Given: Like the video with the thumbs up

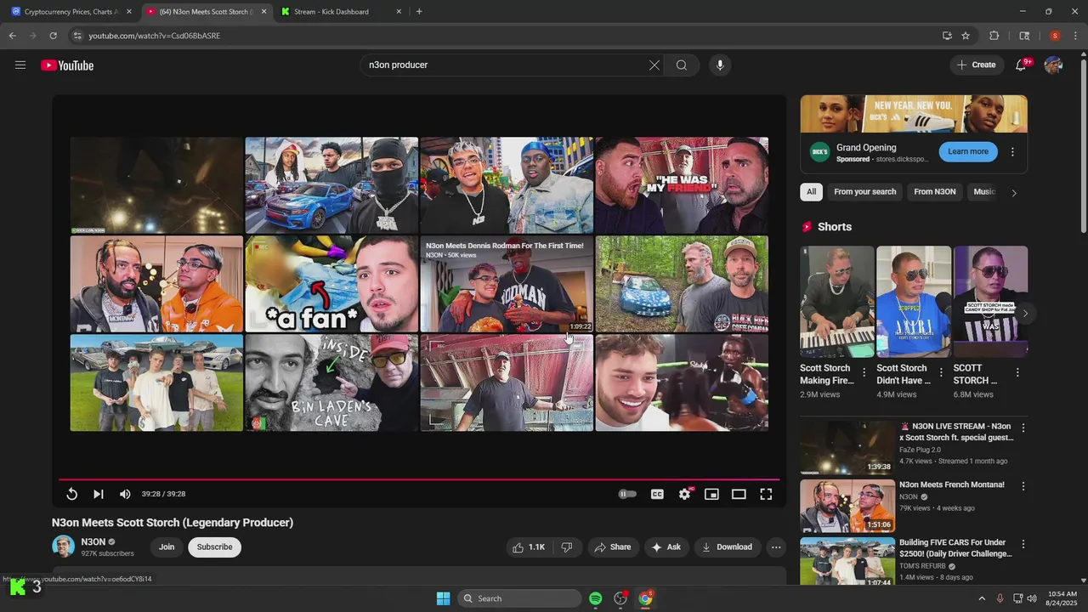Looking at the screenshot, I should tap(528, 547).
